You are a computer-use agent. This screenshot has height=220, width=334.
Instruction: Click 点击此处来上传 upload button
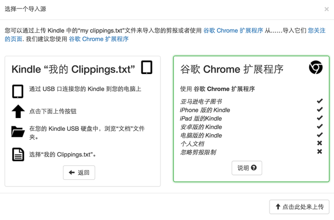tap(299, 207)
